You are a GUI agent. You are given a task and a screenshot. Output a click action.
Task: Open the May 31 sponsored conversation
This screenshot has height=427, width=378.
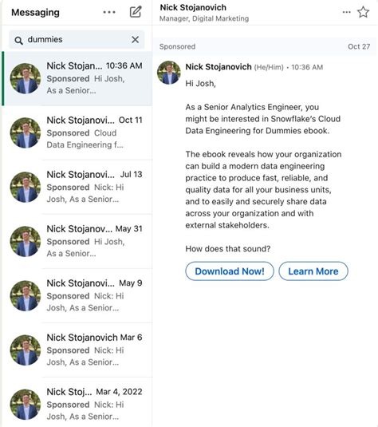77,242
